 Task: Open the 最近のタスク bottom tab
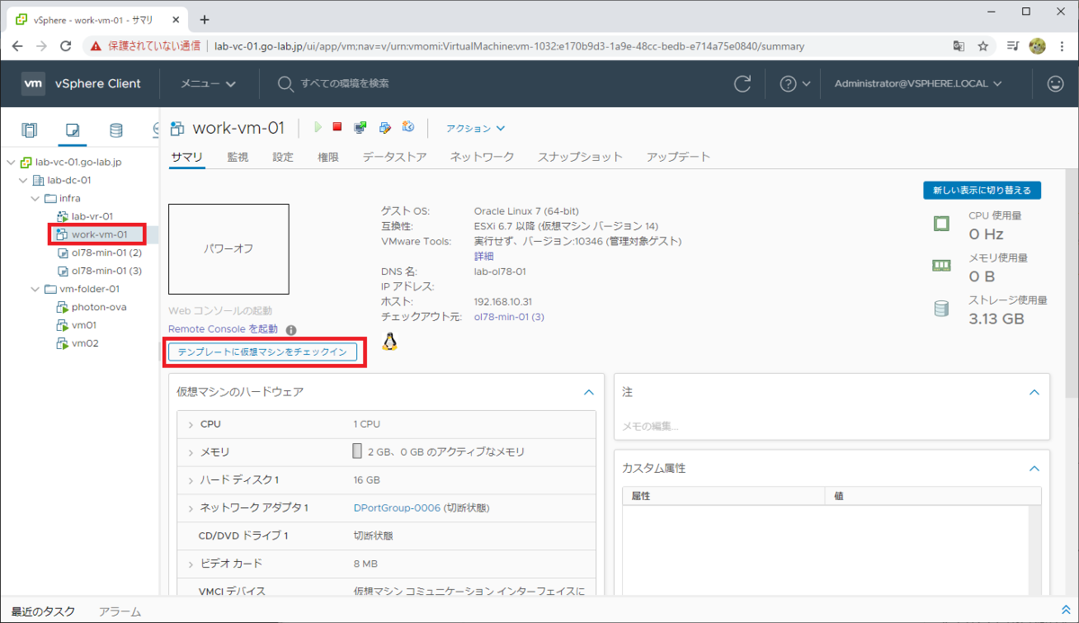click(x=43, y=611)
